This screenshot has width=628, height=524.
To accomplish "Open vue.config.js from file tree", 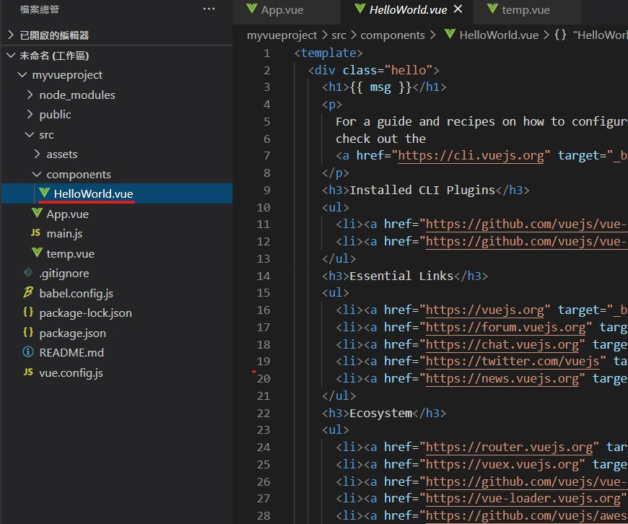I will (x=117, y=372).
